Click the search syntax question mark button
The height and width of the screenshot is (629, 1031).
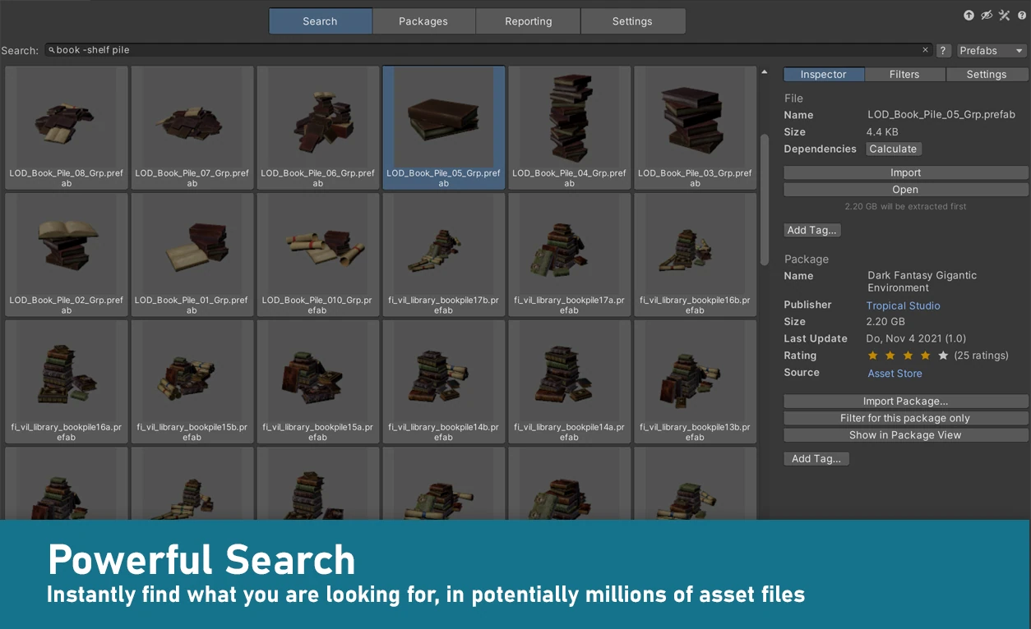click(944, 51)
